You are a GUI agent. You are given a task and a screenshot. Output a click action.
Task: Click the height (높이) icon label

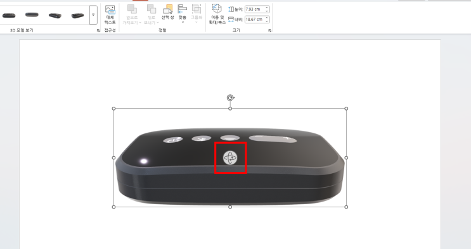click(x=236, y=9)
